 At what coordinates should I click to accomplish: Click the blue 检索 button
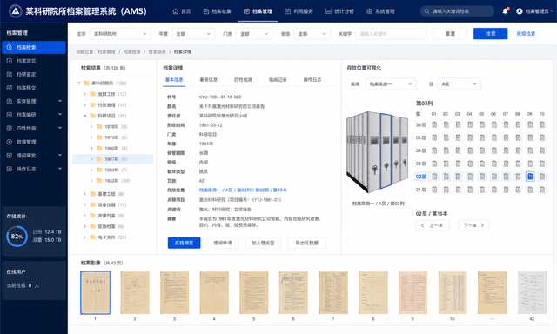490,33
